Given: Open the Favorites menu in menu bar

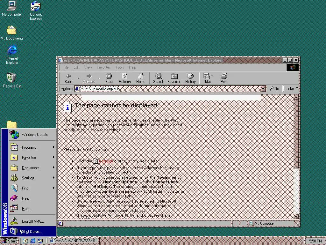Looking at the screenshot, I should point(103,67).
